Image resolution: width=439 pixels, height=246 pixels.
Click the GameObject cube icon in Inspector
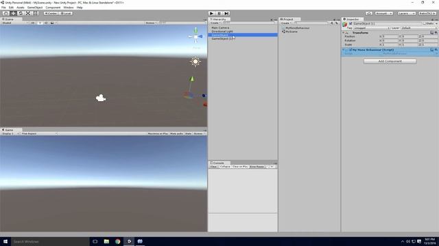(x=345, y=25)
